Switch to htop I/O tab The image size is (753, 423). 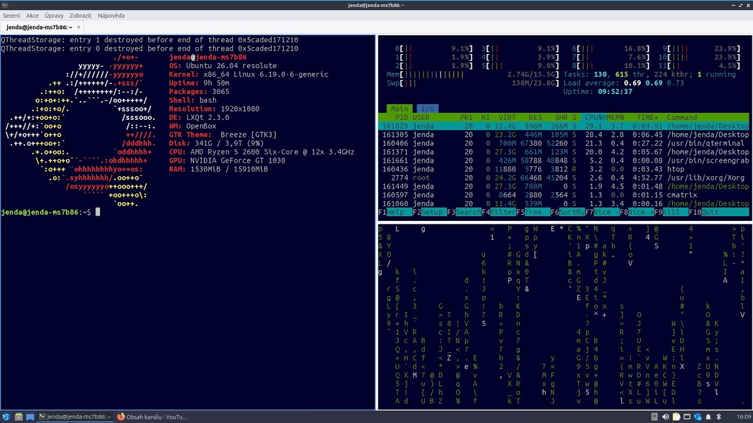tap(428, 109)
